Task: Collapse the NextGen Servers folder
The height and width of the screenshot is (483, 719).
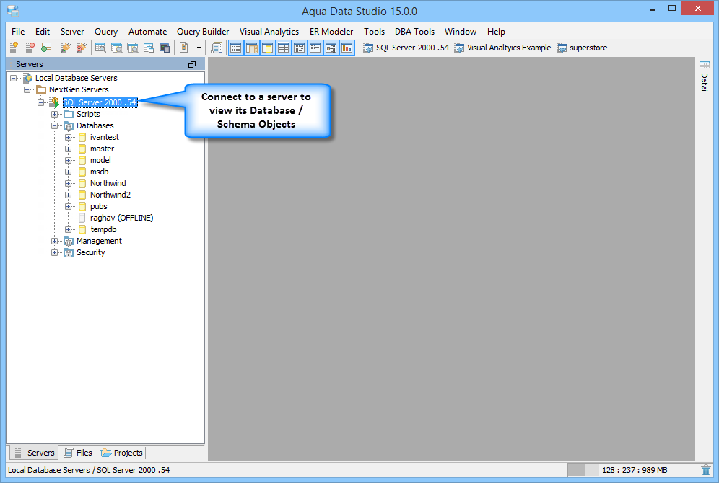Action: pos(27,89)
